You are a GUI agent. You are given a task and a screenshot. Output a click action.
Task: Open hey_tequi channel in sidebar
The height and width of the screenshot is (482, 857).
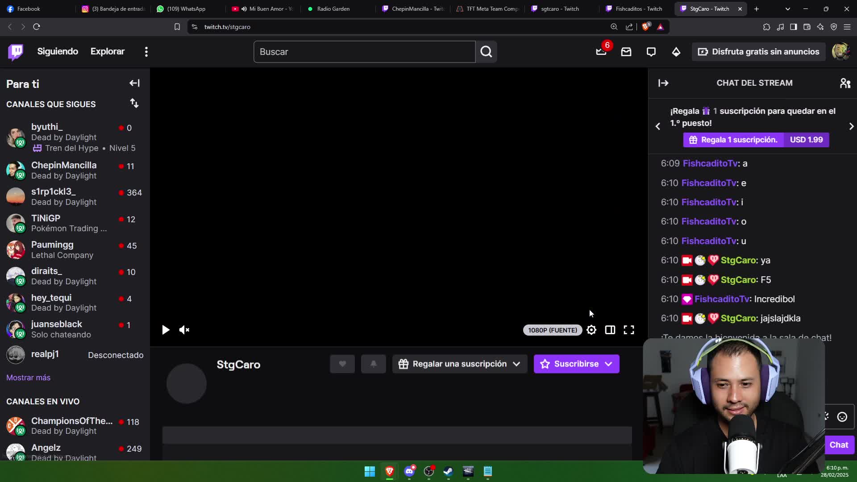pyautogui.click(x=75, y=303)
